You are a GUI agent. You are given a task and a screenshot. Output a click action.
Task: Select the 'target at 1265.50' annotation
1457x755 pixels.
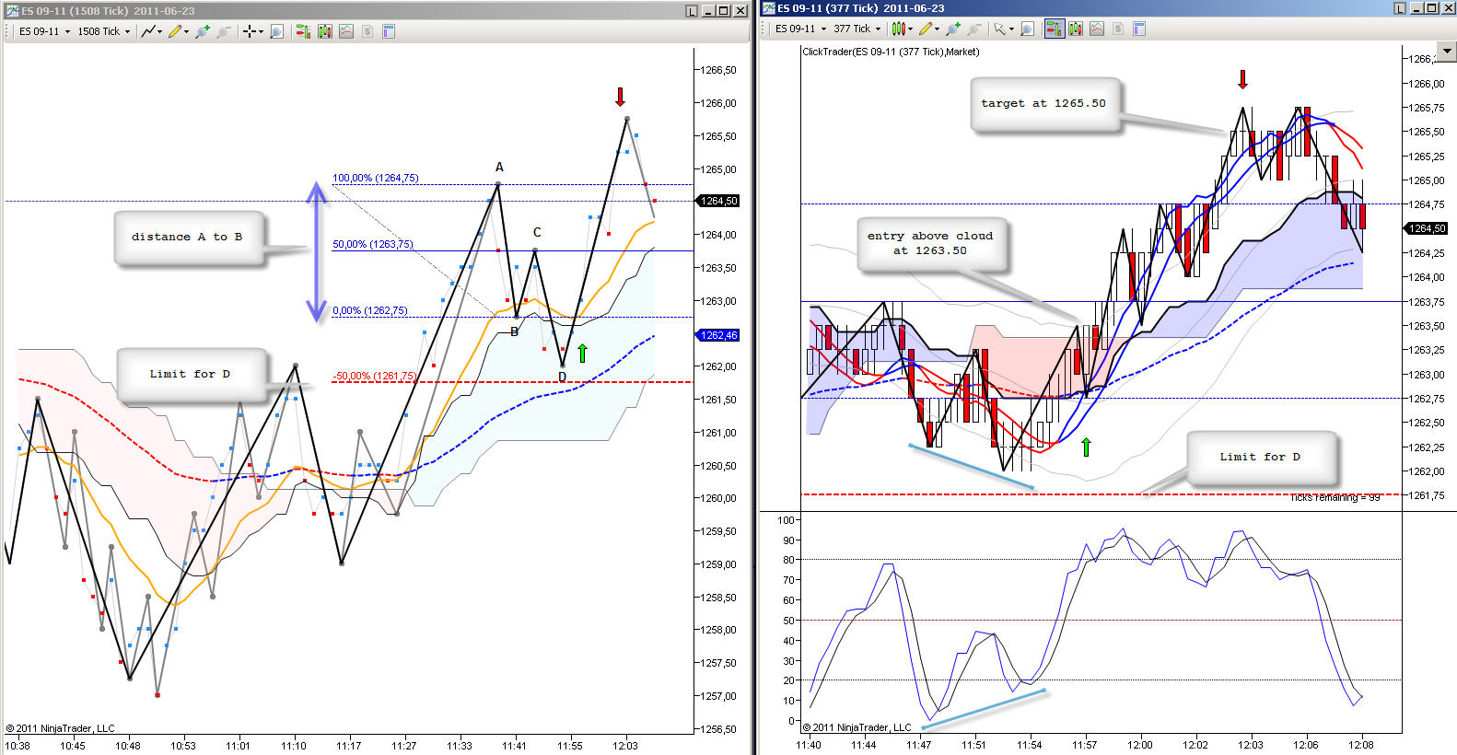[1044, 105]
